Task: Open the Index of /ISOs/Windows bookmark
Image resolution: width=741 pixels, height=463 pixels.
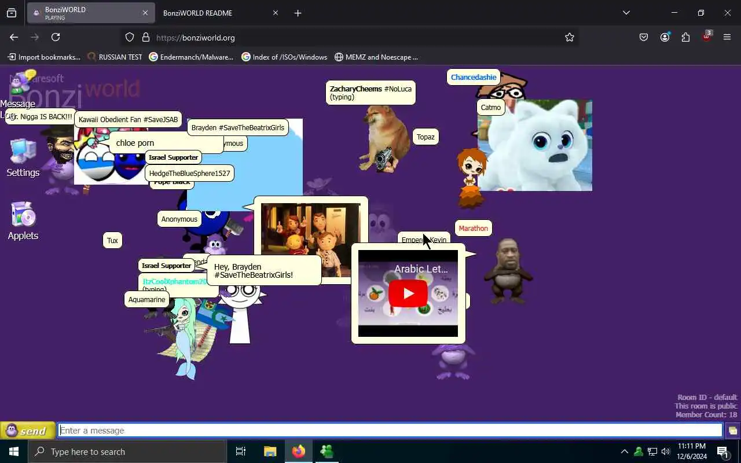Action: 284,57
